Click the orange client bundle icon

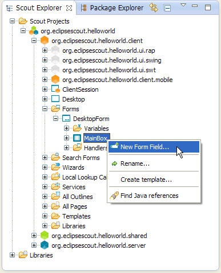tap(45, 40)
